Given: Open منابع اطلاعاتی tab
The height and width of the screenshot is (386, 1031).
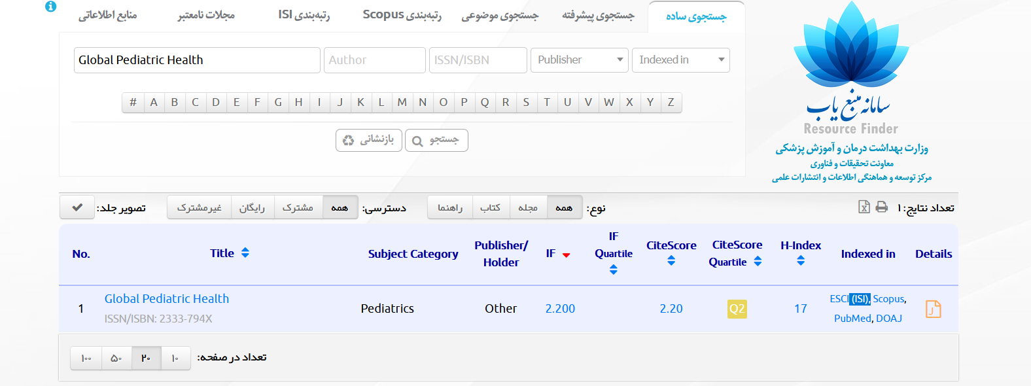Looking at the screenshot, I should [107, 15].
